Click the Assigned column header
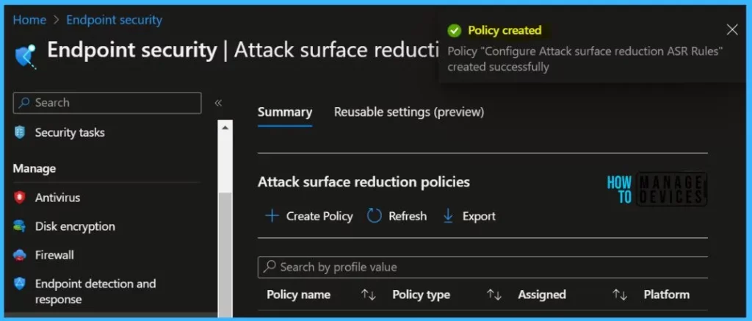Image resolution: width=752 pixels, height=321 pixels. [542, 295]
